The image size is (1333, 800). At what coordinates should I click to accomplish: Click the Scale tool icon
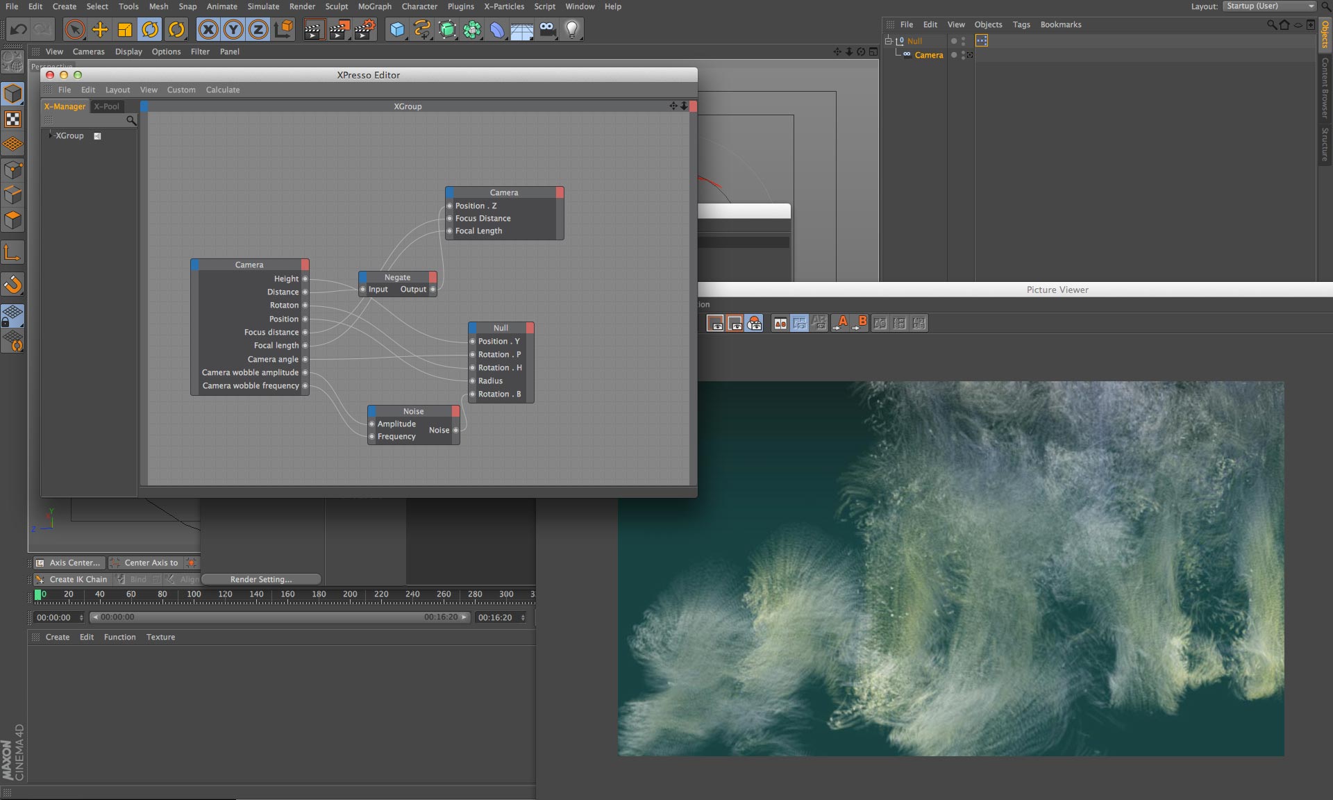coord(125,29)
